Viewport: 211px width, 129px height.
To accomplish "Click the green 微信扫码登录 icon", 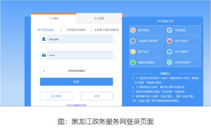I will click(133, 62).
